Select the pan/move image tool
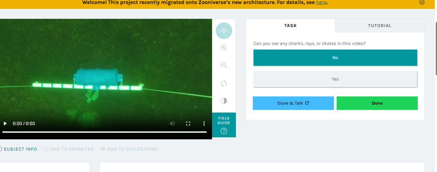Screen dimensions: 437x172 tap(224, 31)
